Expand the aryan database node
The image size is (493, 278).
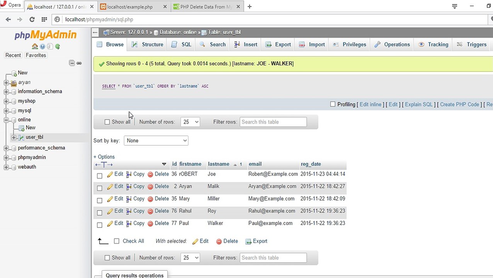tap(6, 83)
